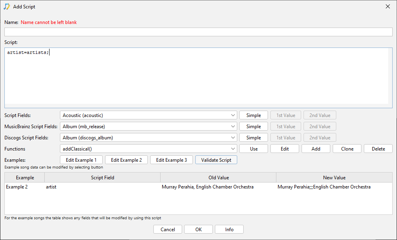
Task: Click the Validate Script button
Action: click(216, 160)
